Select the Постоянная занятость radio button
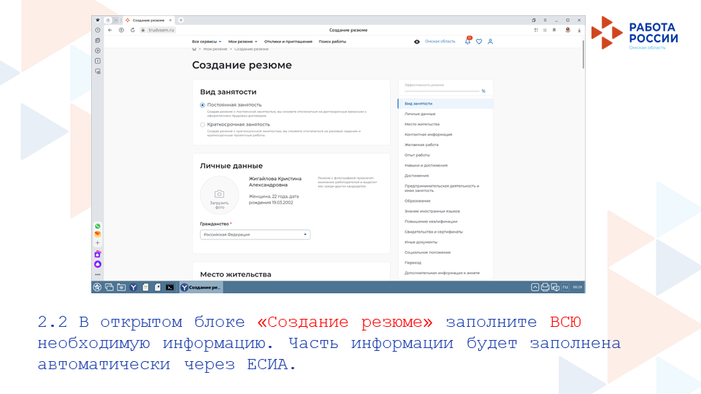701x394 pixels. point(203,105)
